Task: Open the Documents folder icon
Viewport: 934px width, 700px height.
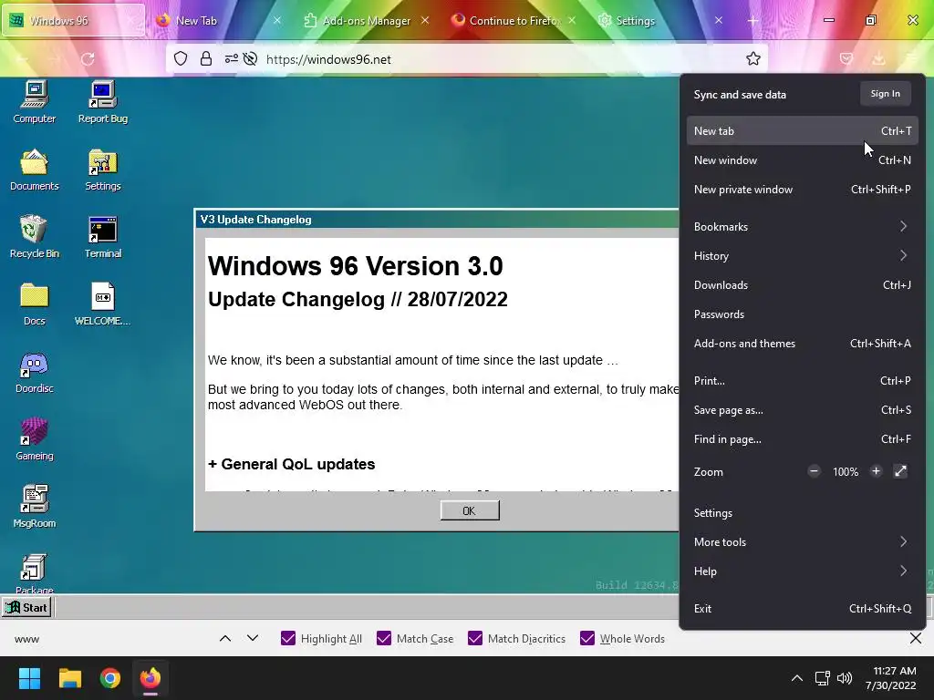Action: point(35,169)
